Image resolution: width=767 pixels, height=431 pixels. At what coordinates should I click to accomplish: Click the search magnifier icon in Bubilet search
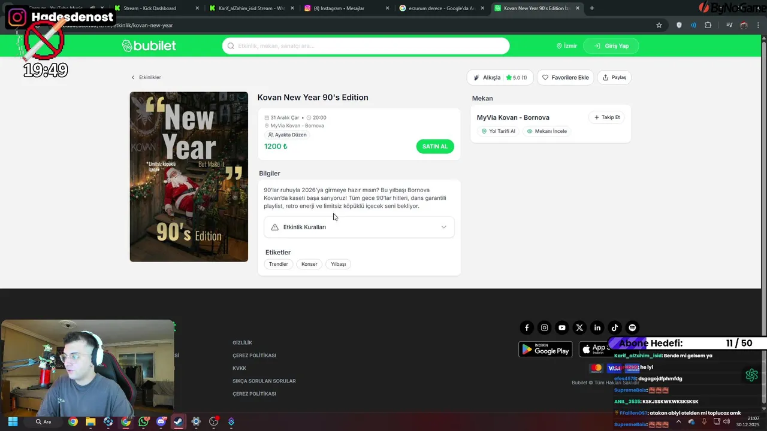point(231,46)
